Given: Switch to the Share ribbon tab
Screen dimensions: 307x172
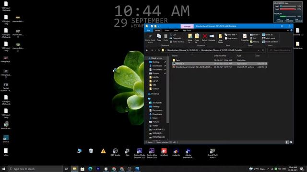Looking at the screenshot, I should [x=167, y=31].
